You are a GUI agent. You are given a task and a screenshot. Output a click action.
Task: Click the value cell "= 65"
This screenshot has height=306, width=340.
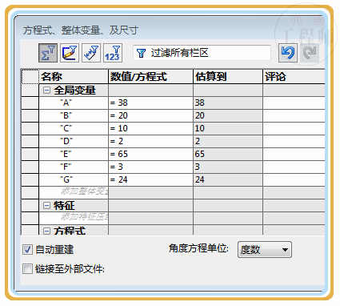(150, 154)
